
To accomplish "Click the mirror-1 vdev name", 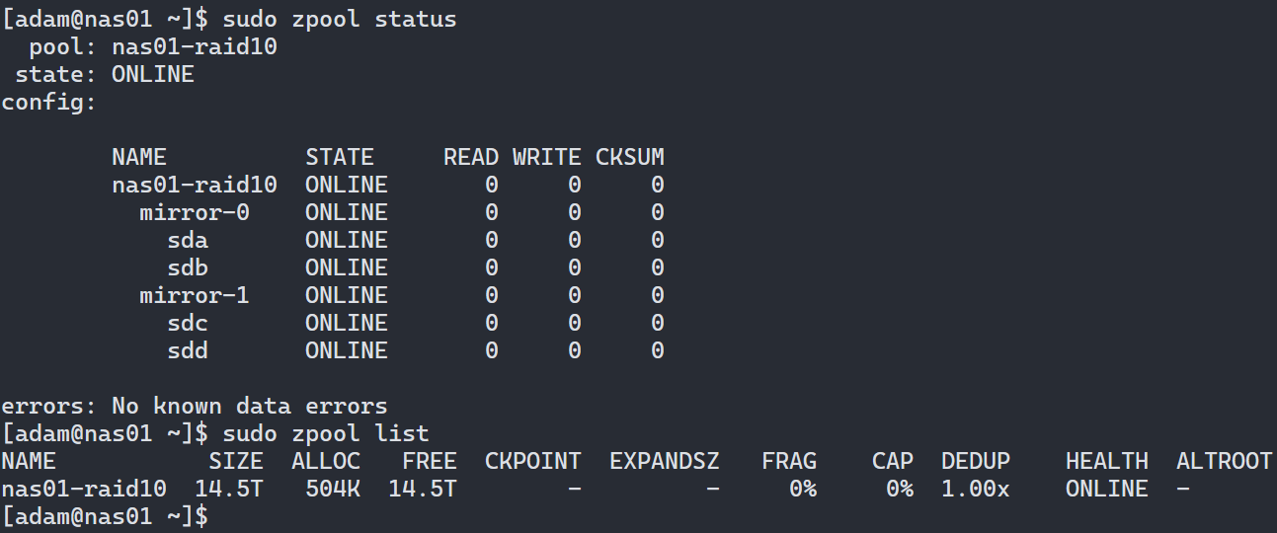I will coord(194,296).
